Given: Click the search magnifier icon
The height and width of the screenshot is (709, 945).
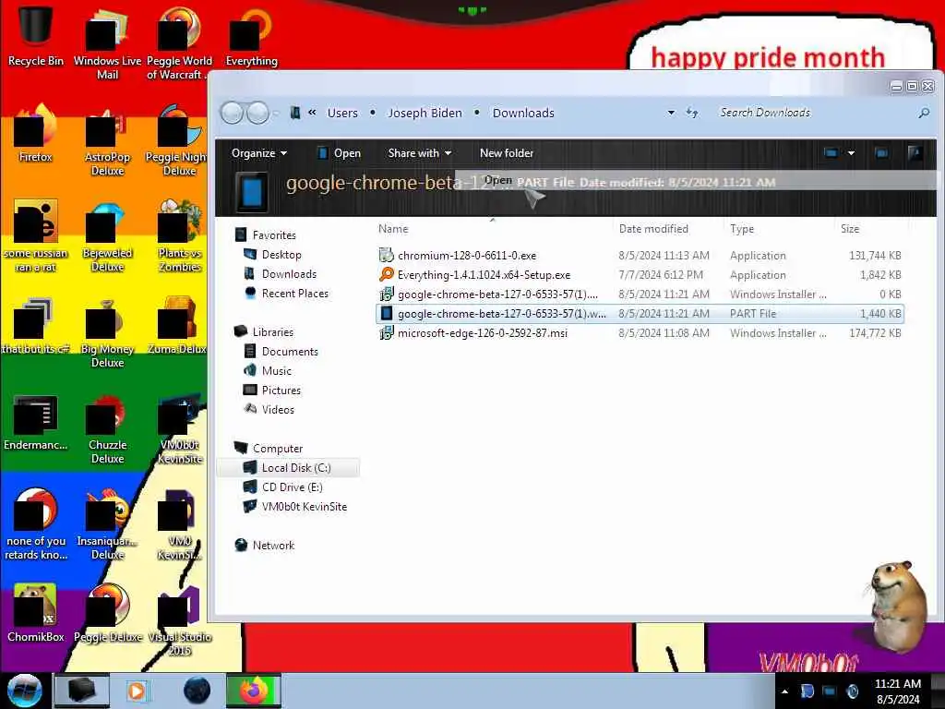Looking at the screenshot, I should coord(923,113).
